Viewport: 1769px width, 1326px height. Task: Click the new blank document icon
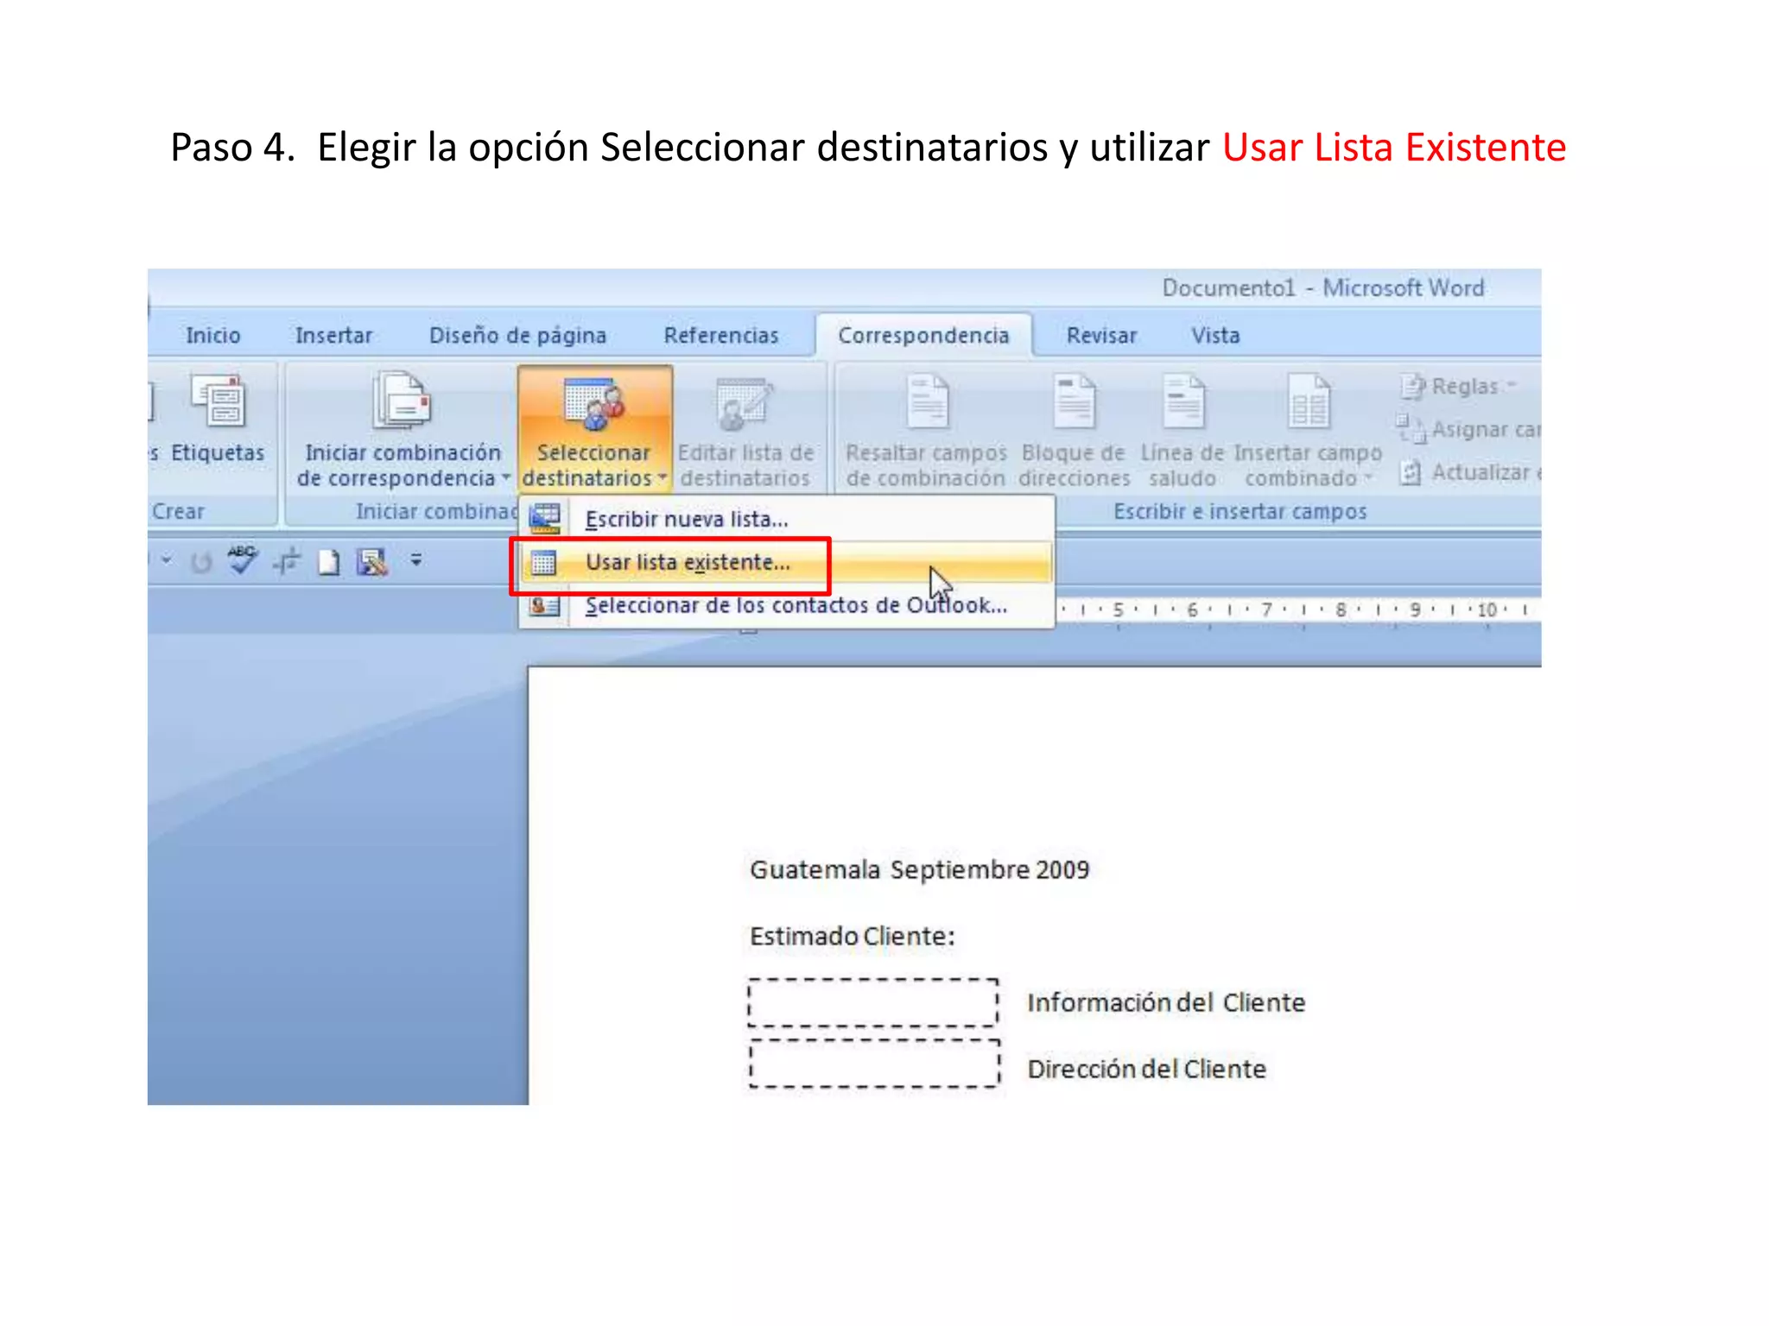click(x=328, y=563)
